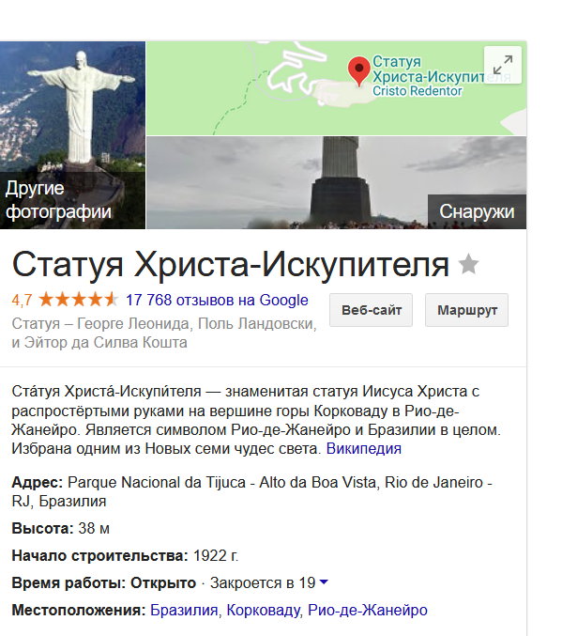Click the orange rating stars
Screen dimensions: 562x636
pos(79,301)
